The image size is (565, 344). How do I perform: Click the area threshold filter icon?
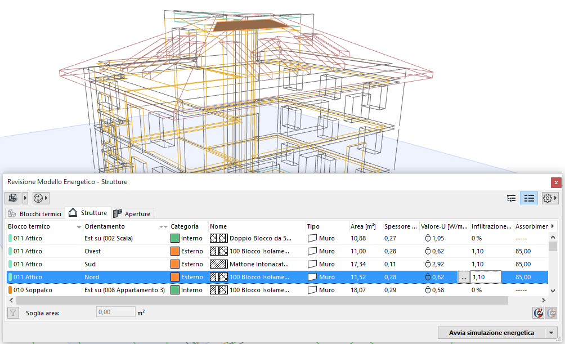click(x=12, y=312)
